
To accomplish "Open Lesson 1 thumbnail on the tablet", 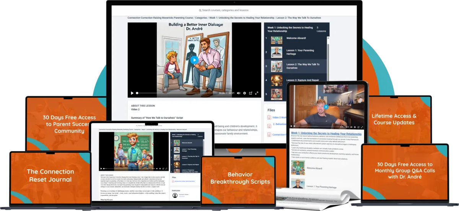I will (x=298, y=184).
